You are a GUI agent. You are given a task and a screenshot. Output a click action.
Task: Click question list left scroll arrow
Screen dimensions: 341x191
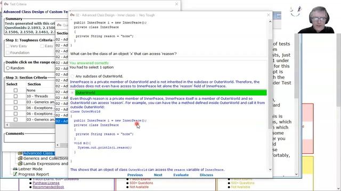[58, 145]
